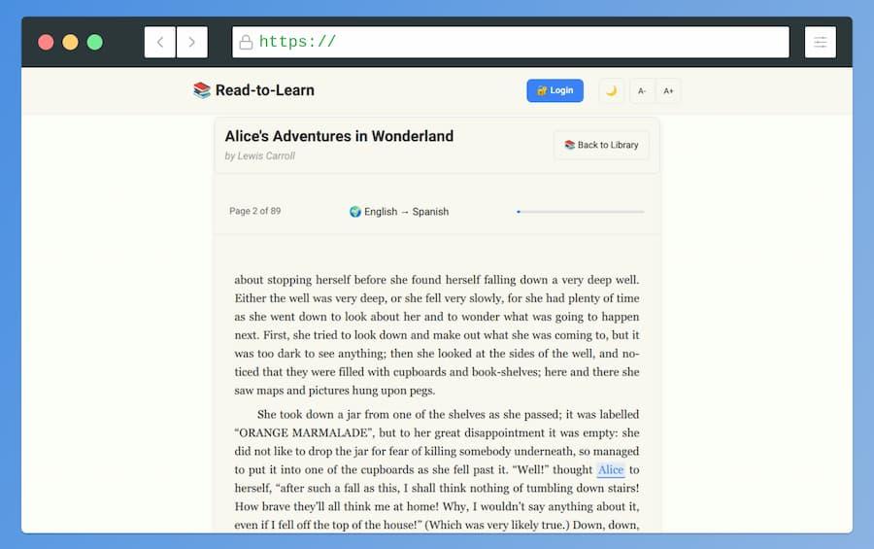Click the padlock icon in the address bar
Viewport: 874px width, 549px height.
[x=246, y=43]
